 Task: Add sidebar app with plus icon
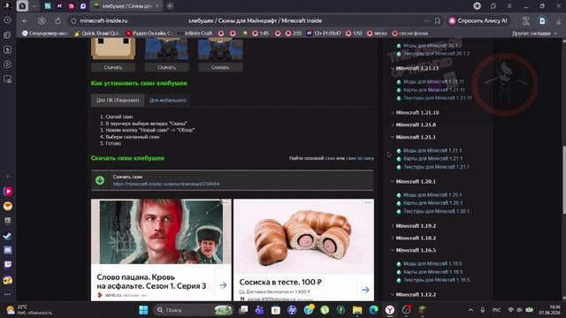[8, 177]
